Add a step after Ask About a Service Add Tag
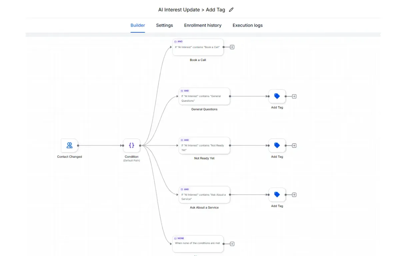Screen dimensions: 400x256 point(294,195)
